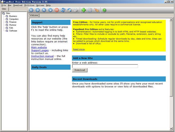Click the checklist document toolbar icon
The image size is (175, 132).
tap(90, 10)
